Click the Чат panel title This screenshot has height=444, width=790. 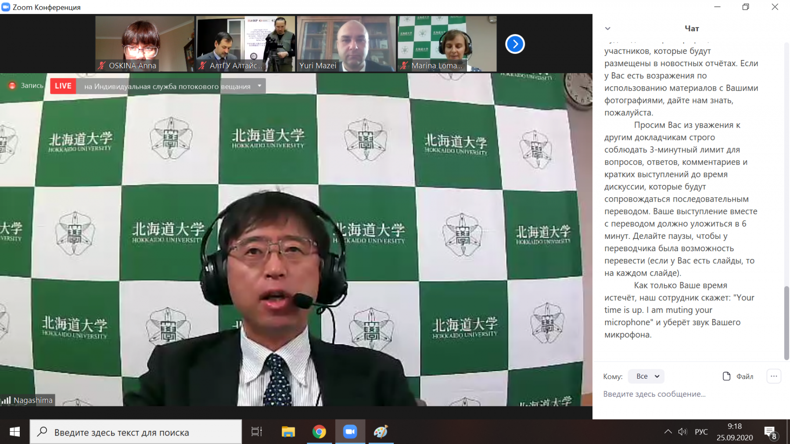[x=692, y=28]
